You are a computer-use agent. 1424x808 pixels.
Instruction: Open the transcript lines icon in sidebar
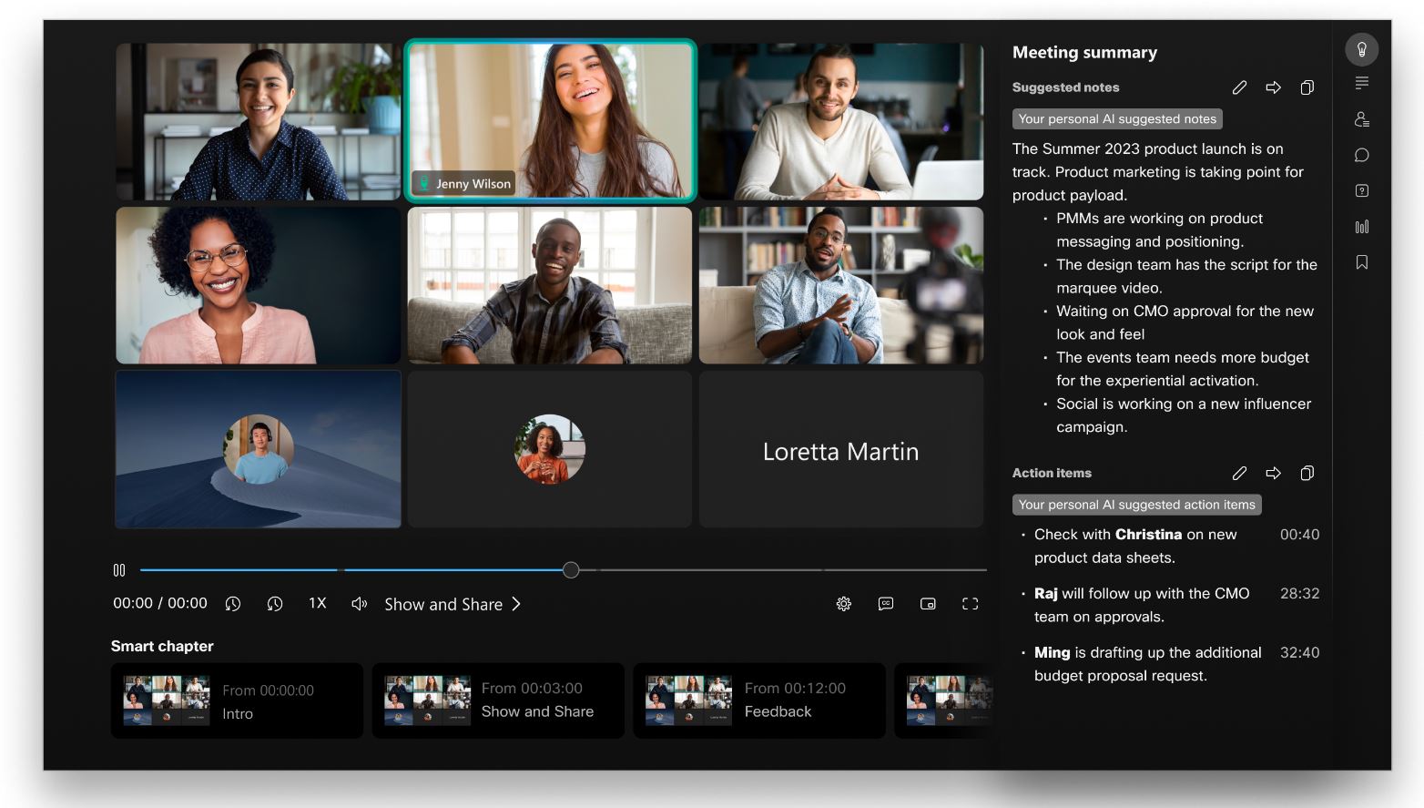tap(1361, 84)
